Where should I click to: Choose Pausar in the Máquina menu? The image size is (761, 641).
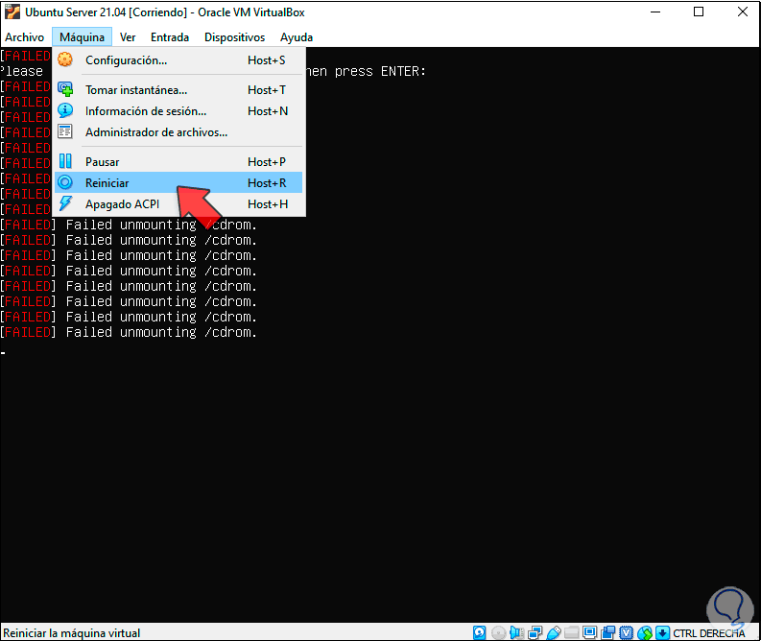tap(178, 161)
